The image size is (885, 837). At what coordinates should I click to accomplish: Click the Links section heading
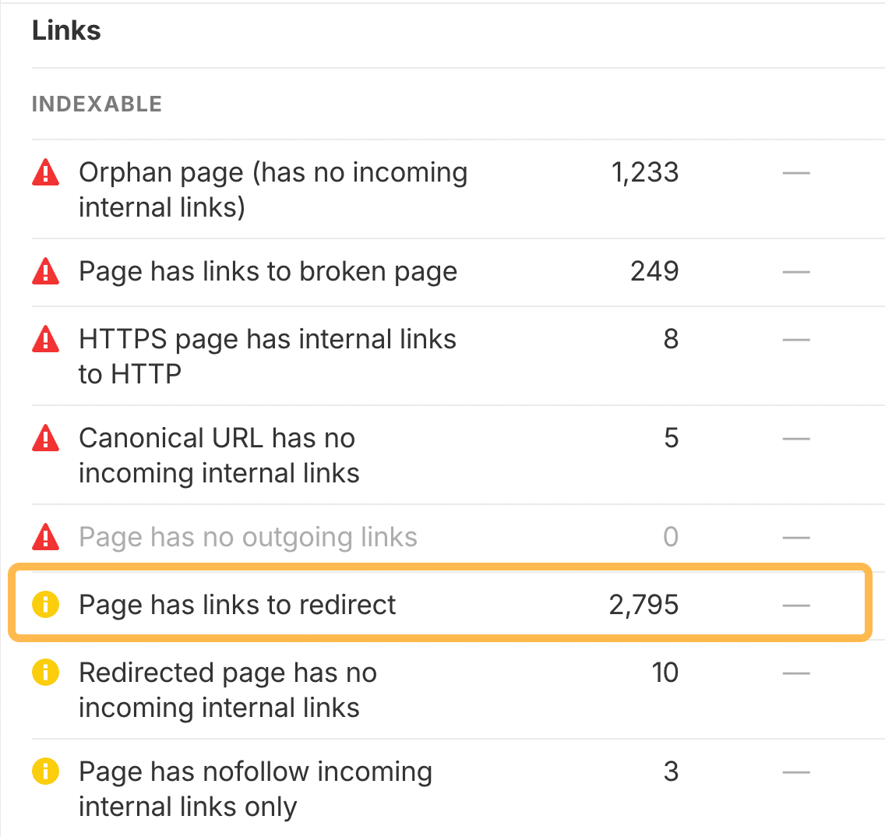tap(66, 30)
